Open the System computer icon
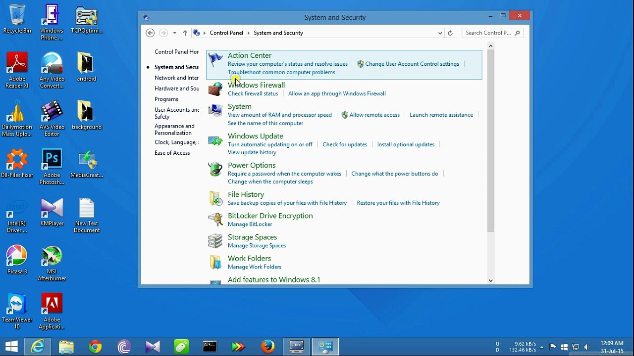 click(215, 110)
